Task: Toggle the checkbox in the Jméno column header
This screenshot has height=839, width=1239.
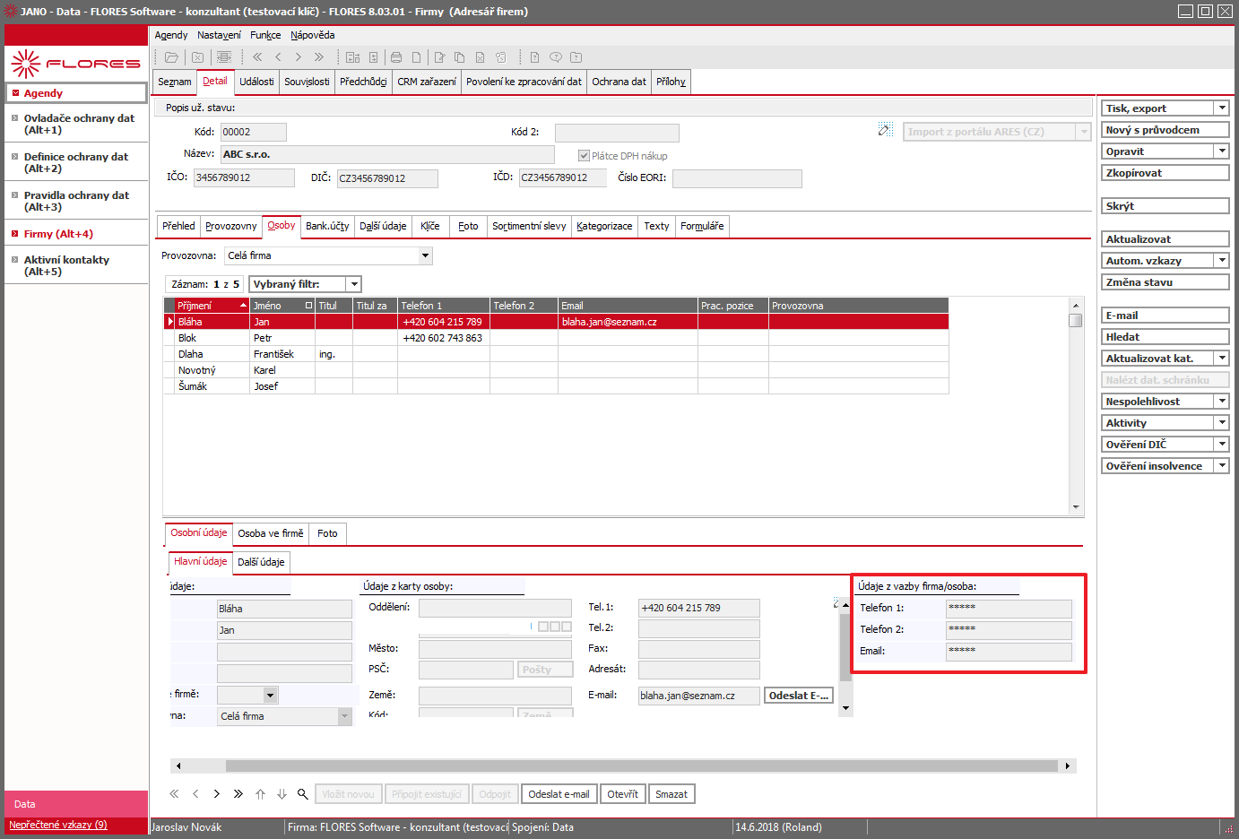Action: point(308,306)
